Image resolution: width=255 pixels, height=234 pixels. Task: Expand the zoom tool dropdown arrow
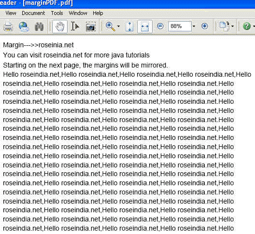[118, 26]
